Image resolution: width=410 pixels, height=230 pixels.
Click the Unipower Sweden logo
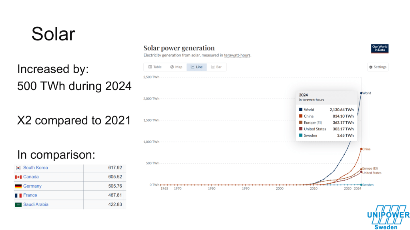(388, 218)
